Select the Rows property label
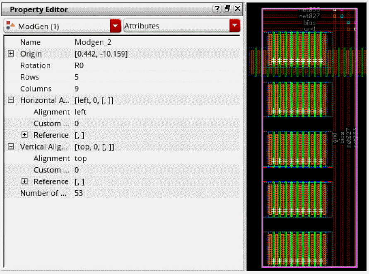Image resolution: width=369 pixels, height=274 pixels. 30,77
